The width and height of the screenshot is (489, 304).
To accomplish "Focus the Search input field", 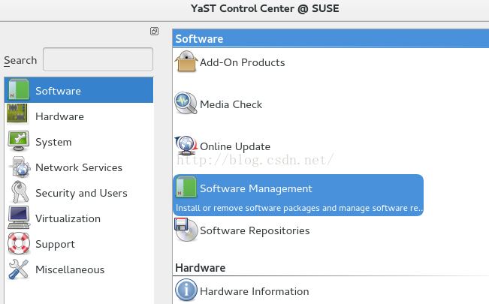I will pos(98,59).
